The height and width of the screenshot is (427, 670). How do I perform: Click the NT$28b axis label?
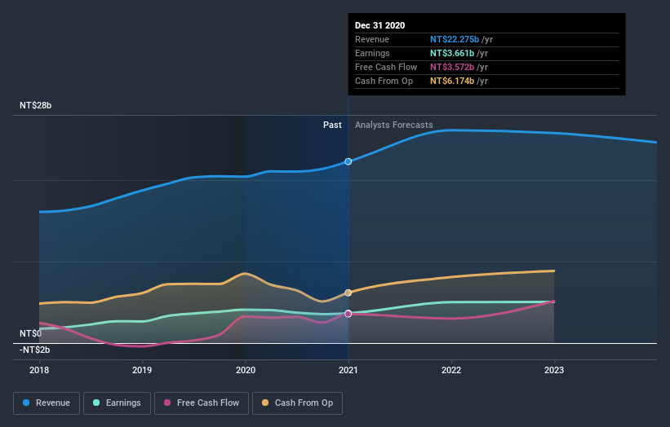pos(35,105)
